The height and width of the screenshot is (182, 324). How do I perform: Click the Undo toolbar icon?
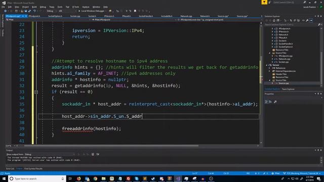[34, 11]
